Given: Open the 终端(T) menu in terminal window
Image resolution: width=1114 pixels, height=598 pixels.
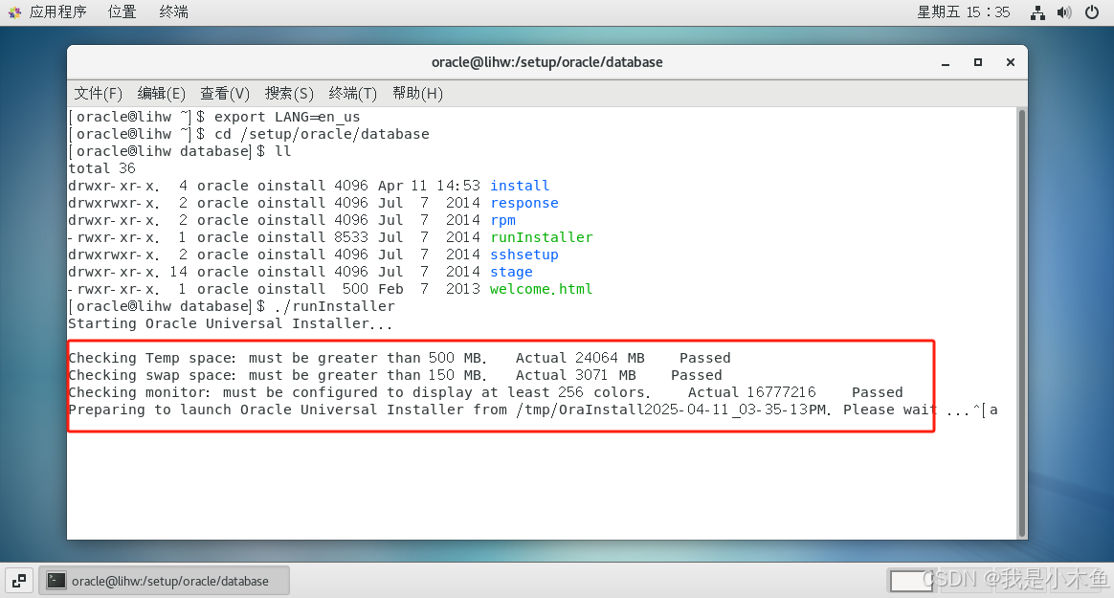Looking at the screenshot, I should (352, 93).
